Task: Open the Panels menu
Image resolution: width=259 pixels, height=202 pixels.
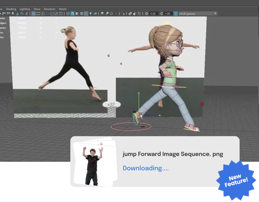Action: pyautogui.click(x=63, y=9)
